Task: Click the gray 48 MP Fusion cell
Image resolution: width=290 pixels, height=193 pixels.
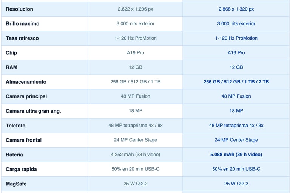Action: 136,96
